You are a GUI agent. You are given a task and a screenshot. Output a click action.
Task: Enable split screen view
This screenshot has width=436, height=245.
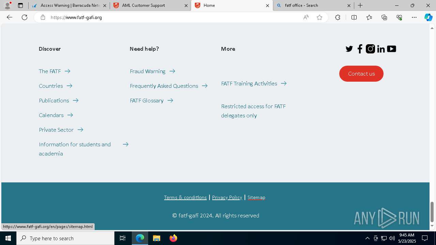(354, 17)
